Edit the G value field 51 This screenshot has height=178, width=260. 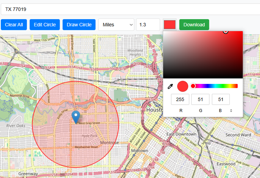tap(200, 99)
